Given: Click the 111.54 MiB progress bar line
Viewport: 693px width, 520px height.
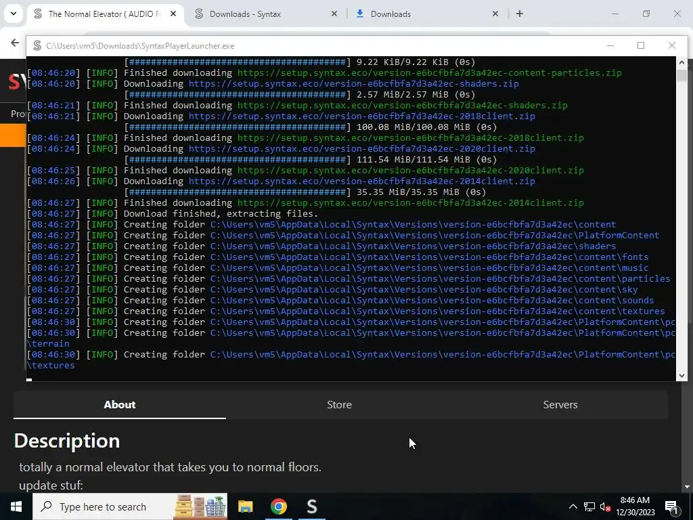Looking at the screenshot, I should click(x=310, y=159).
